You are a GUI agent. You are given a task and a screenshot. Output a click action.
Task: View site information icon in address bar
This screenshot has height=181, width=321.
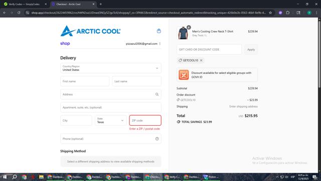pos(28,13)
